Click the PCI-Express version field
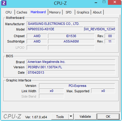 [x=77, y=86]
